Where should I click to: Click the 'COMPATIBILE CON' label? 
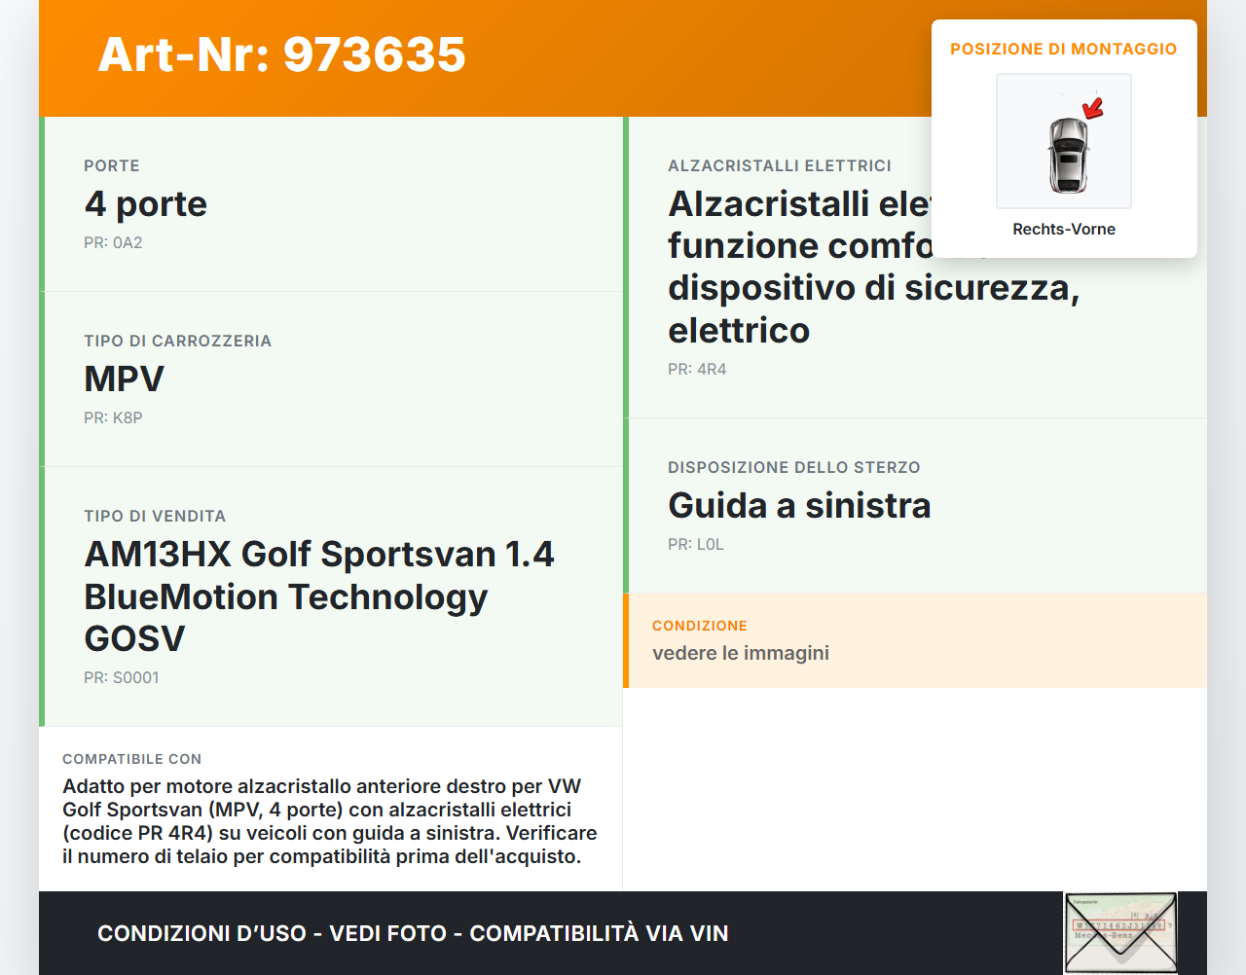pyautogui.click(x=132, y=760)
